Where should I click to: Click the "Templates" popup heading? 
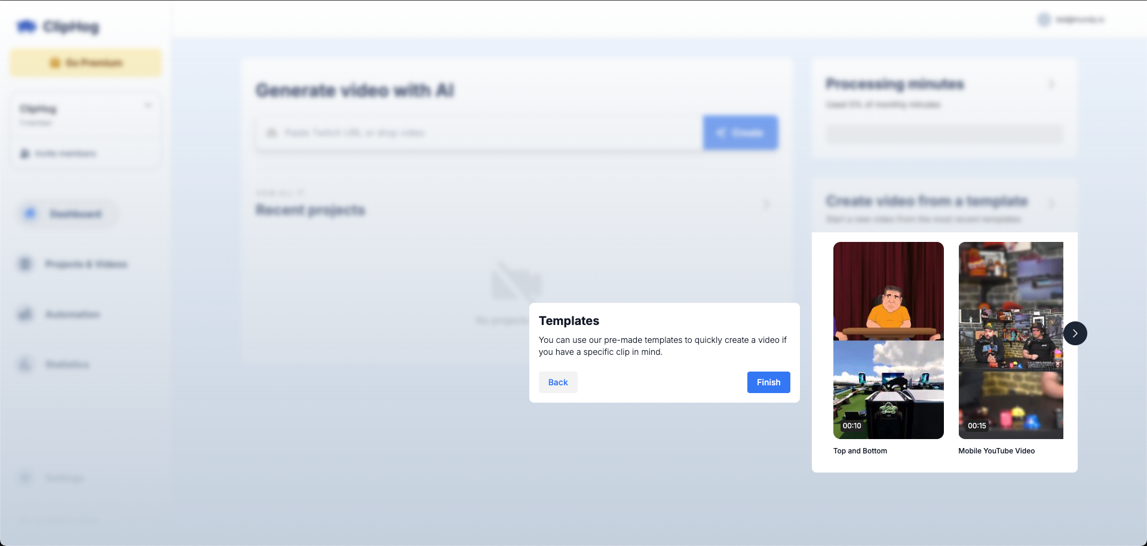point(569,321)
